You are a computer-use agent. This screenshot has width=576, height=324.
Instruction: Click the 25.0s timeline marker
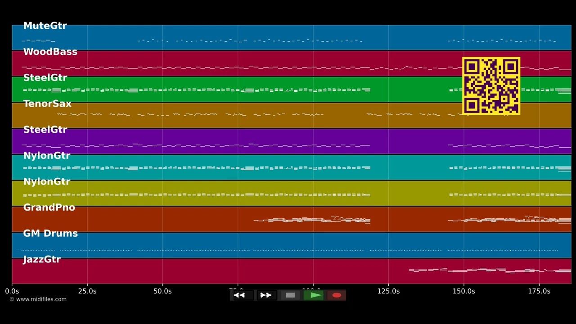click(x=87, y=291)
